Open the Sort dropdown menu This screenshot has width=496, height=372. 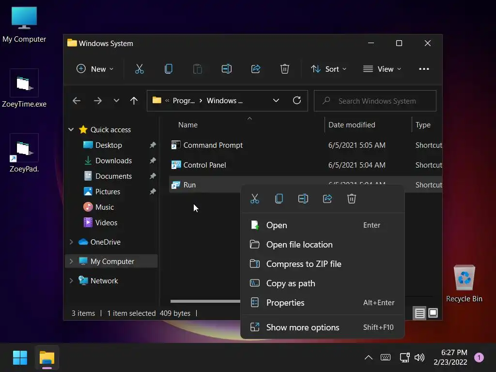328,69
